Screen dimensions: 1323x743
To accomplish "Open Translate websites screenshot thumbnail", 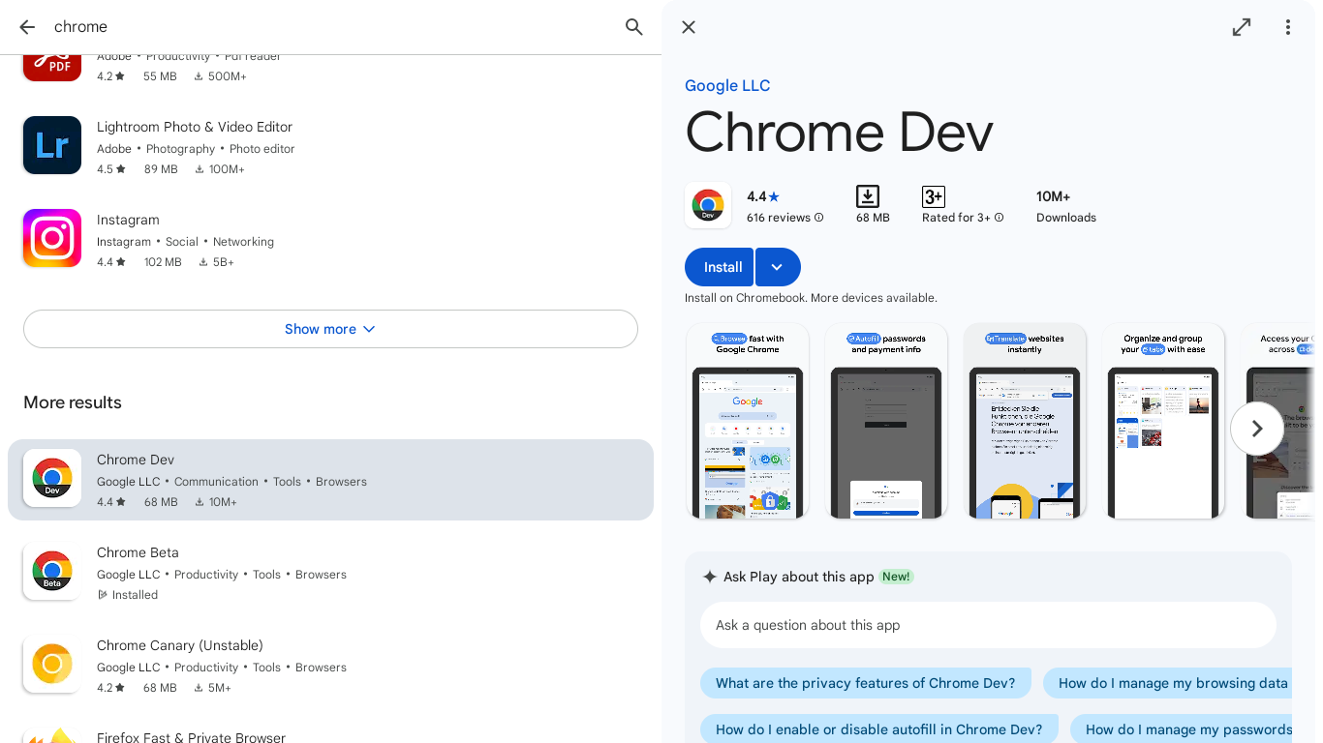I will (x=1025, y=421).
